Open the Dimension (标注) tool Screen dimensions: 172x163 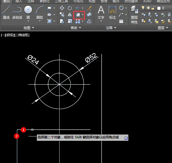(x=112, y=12)
